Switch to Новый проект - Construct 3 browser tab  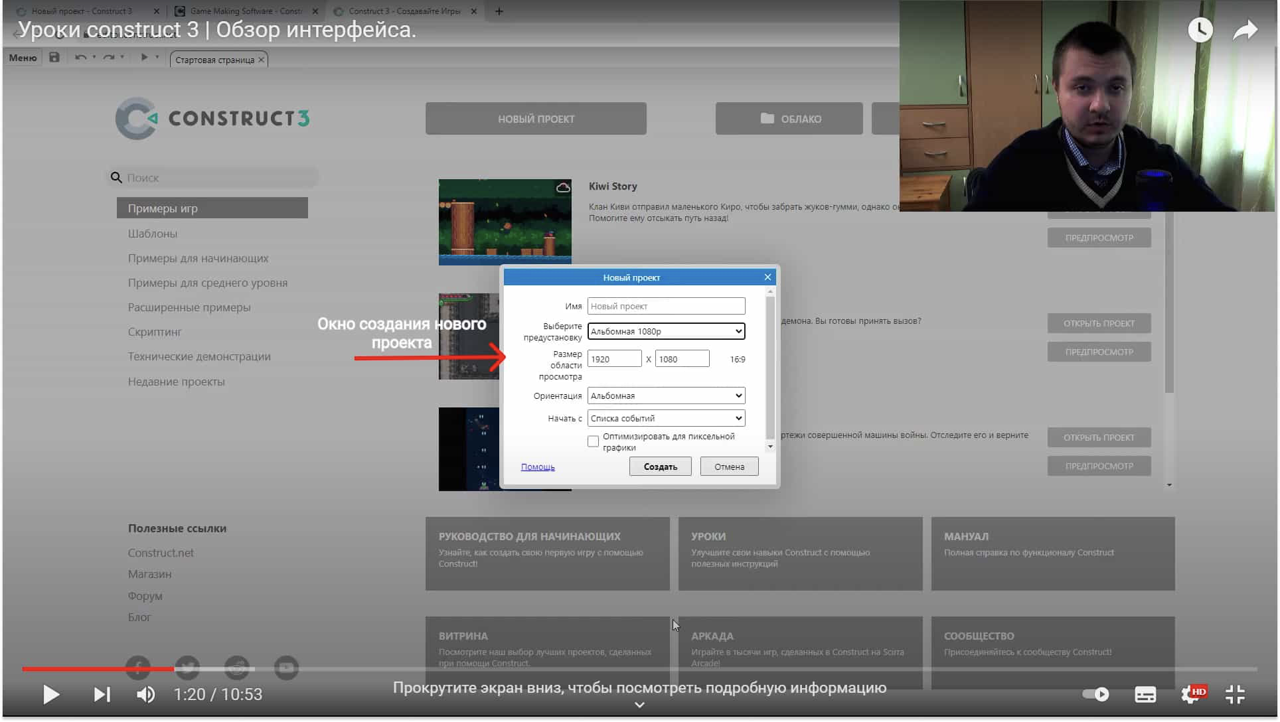tap(81, 11)
